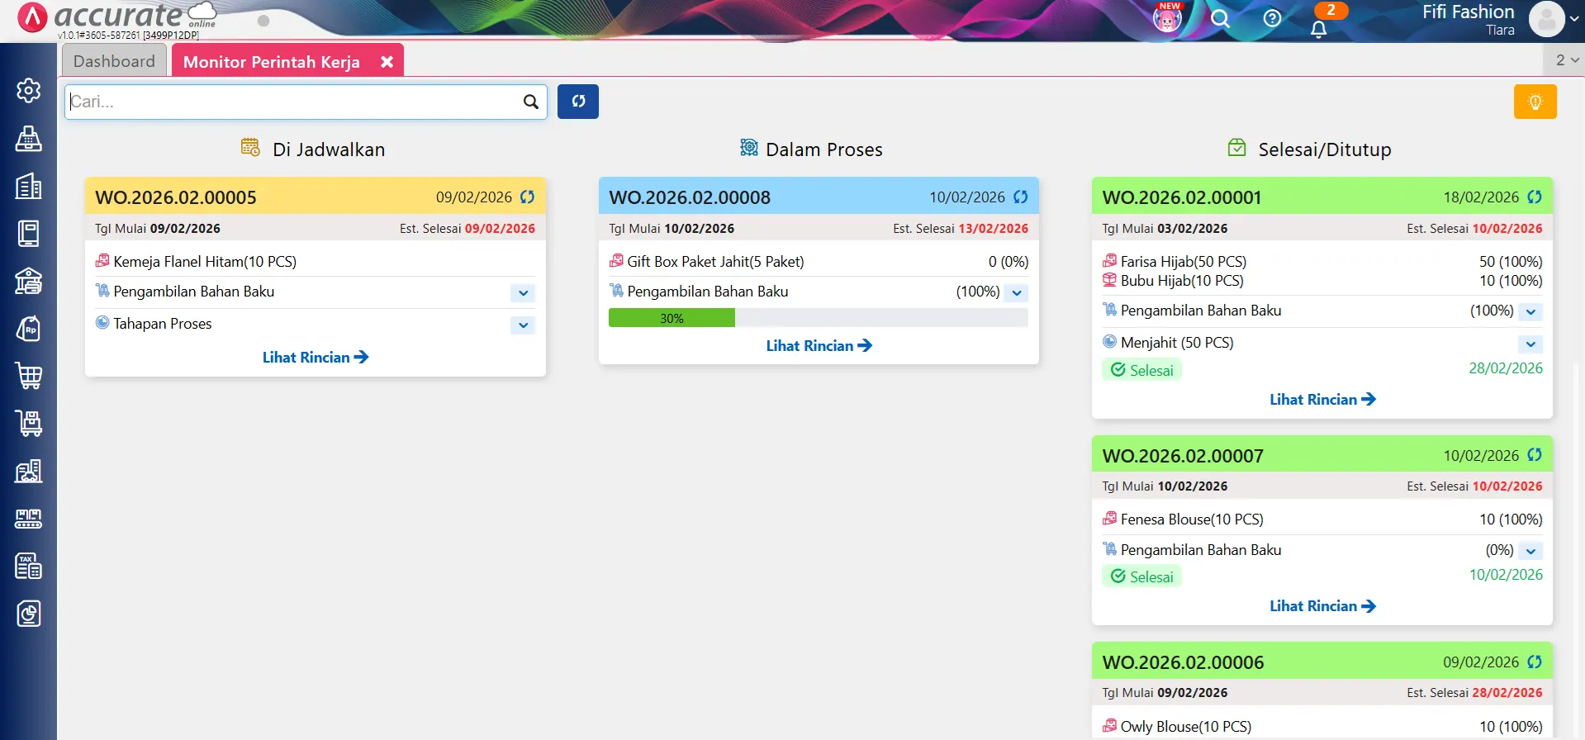Open the bank building sidebar icon
Viewport: 1585px width, 740px height.
[28, 282]
